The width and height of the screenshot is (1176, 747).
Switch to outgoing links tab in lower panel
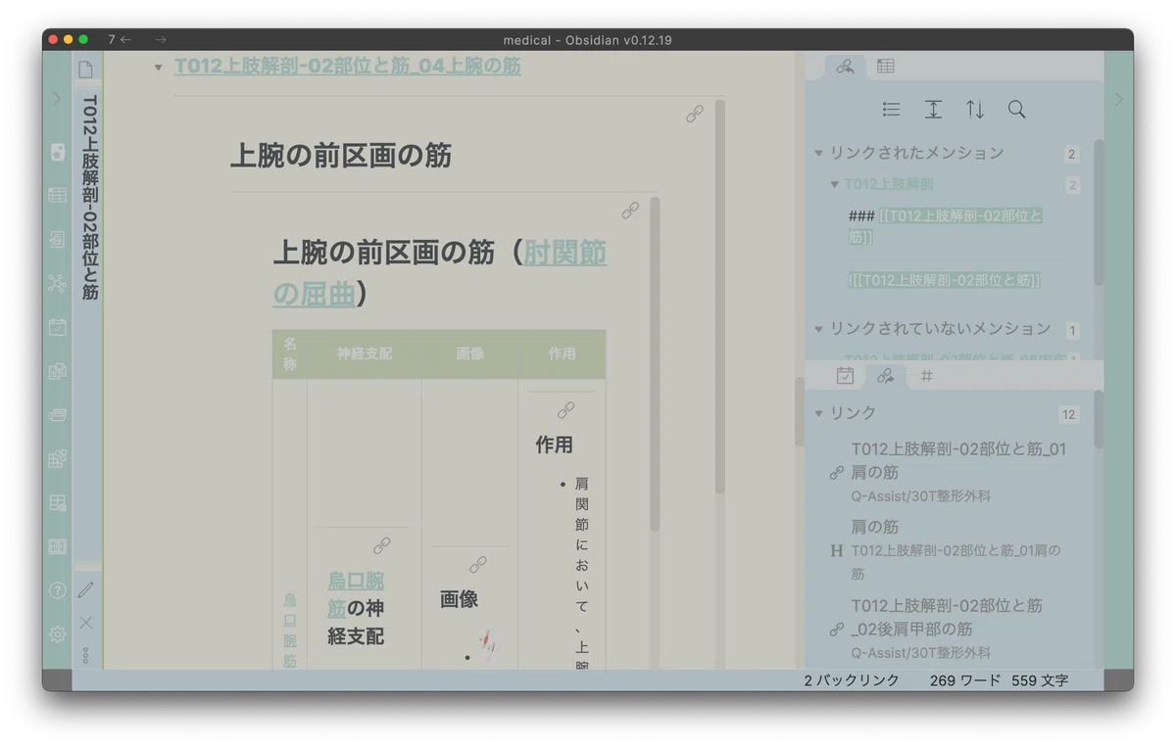tap(885, 376)
